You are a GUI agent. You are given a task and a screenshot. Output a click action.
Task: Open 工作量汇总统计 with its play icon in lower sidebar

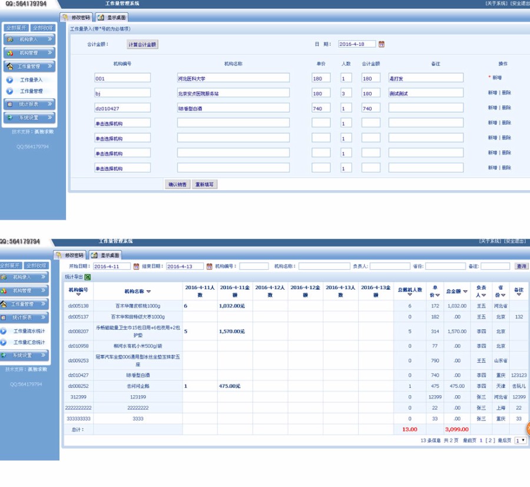pos(23,342)
